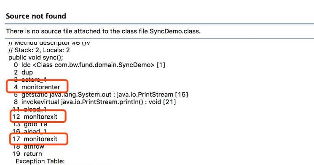Screen dimensions: 314x165
Task: Click the 'Exception Table:' label
Action: 40,161
